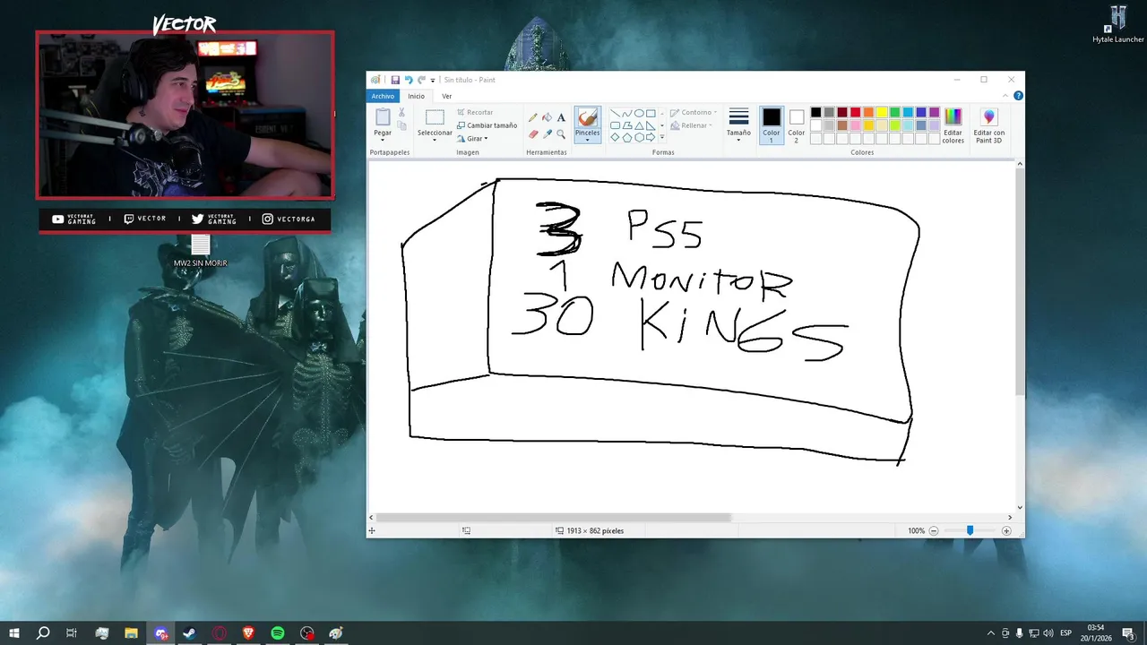
Task: Pick the orange color swatch
Action: (868, 112)
